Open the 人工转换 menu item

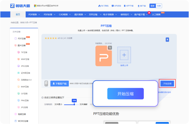tap(156, 14)
